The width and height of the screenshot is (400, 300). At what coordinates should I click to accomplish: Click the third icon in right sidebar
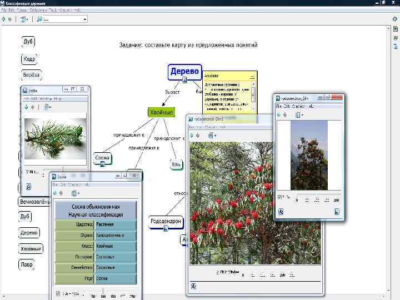click(395, 38)
